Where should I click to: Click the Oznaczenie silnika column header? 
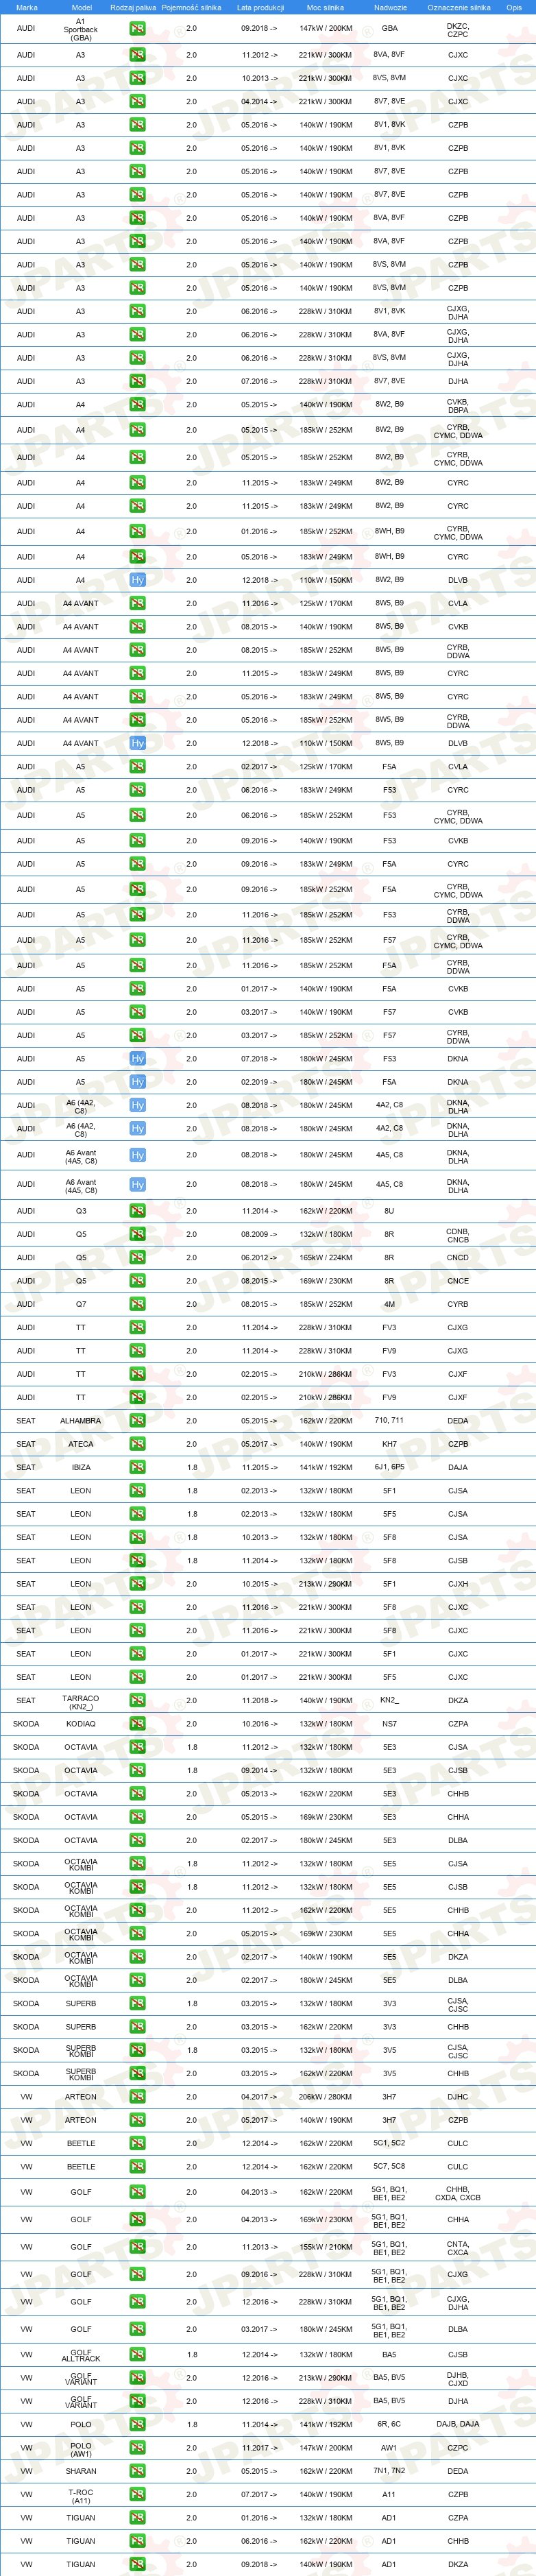pos(459,7)
